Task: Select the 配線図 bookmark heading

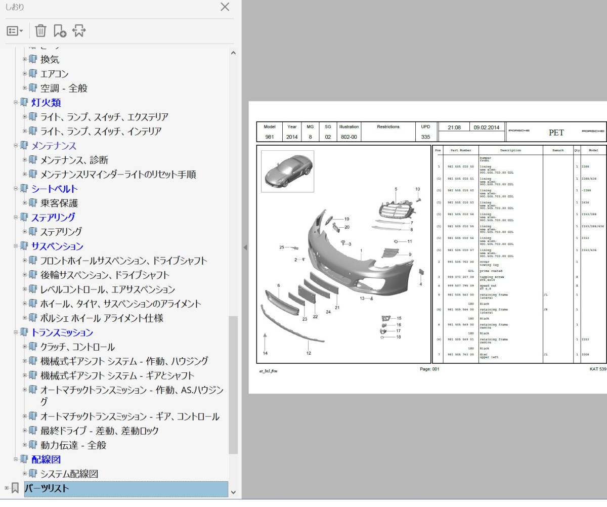Action: pos(46,459)
